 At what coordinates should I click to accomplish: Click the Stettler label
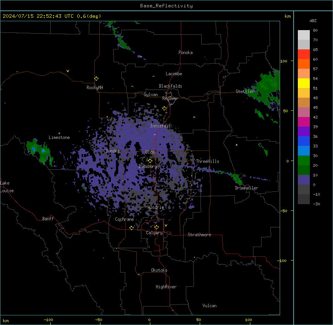[245, 91]
